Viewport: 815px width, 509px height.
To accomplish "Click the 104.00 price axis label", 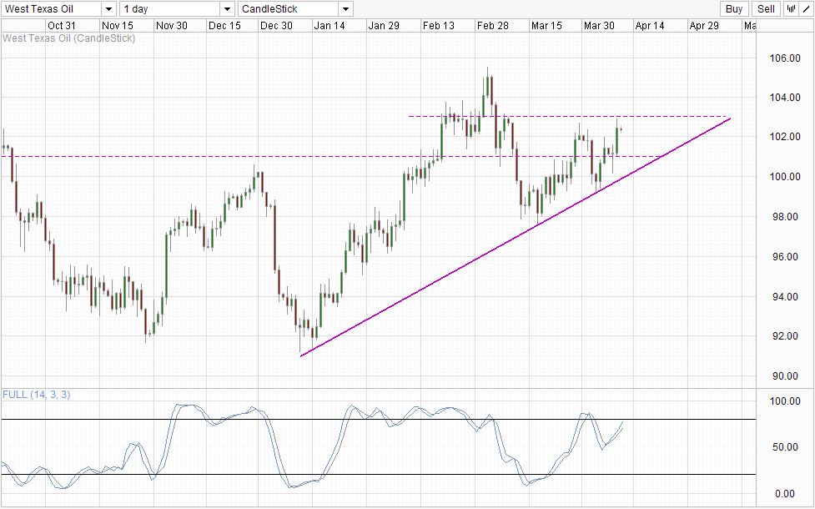I will tap(785, 98).
